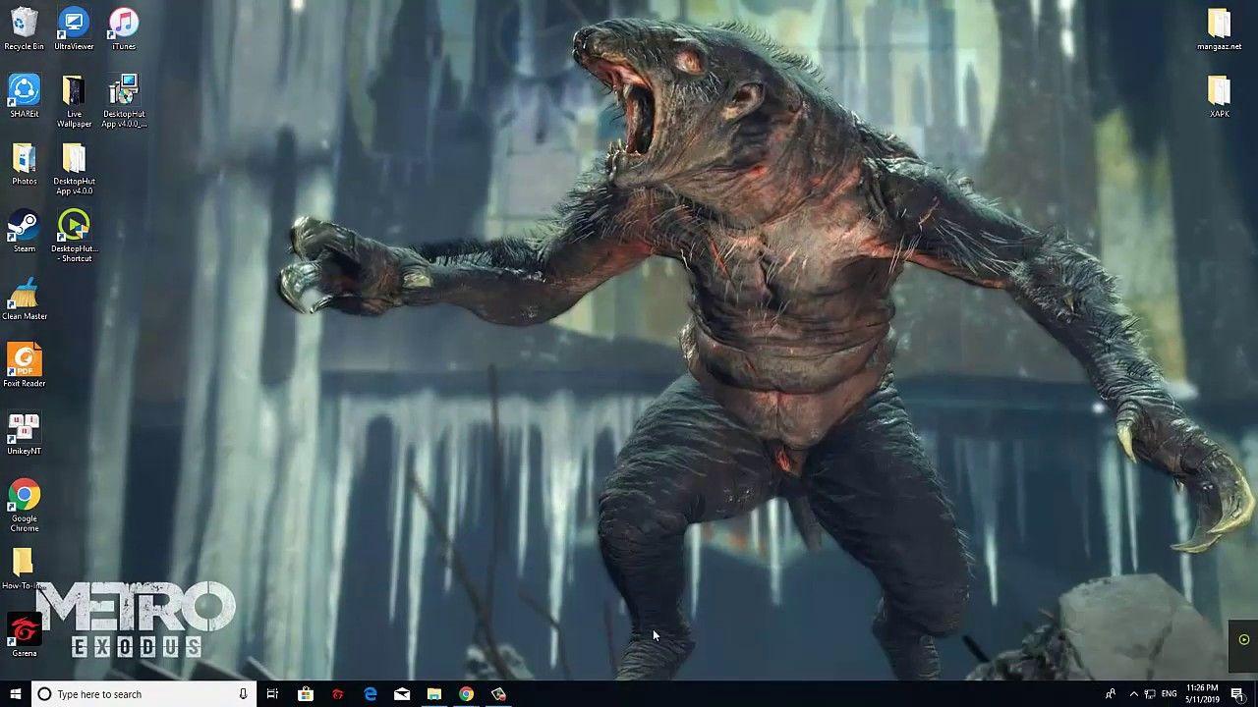
Task: Click the DesktopHut play widget at right edge
Action: (x=1244, y=640)
